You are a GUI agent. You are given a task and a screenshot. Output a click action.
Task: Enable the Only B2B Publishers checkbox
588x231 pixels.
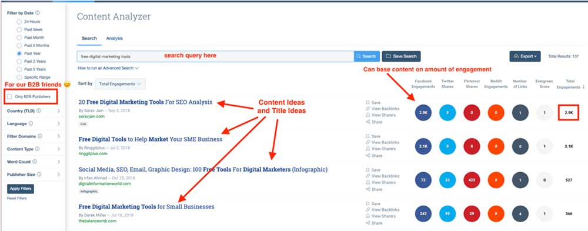click(x=10, y=97)
